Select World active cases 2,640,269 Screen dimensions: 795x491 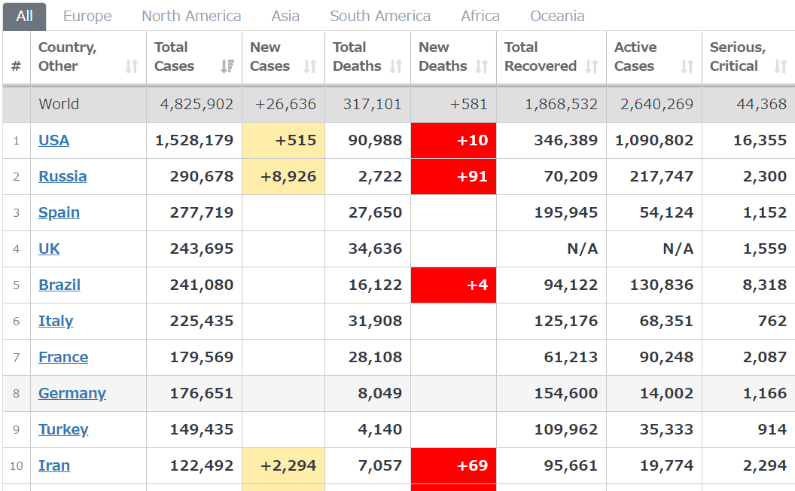[x=656, y=104]
